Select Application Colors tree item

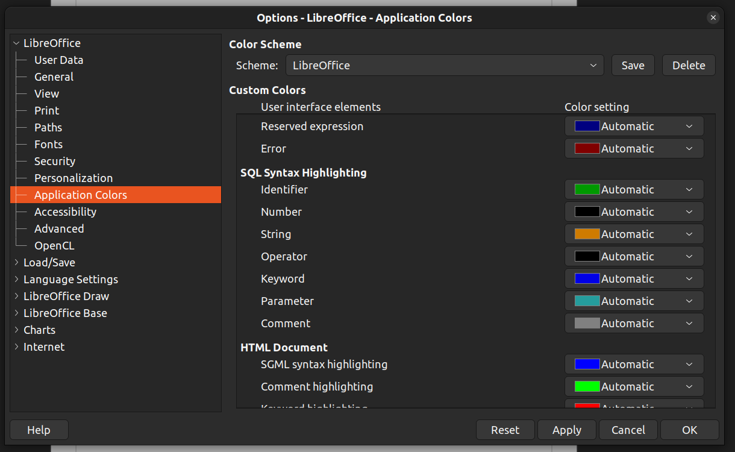116,195
